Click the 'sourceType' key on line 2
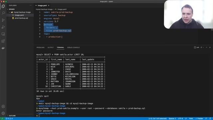This screenshot has width=213, height=120. (50, 15)
